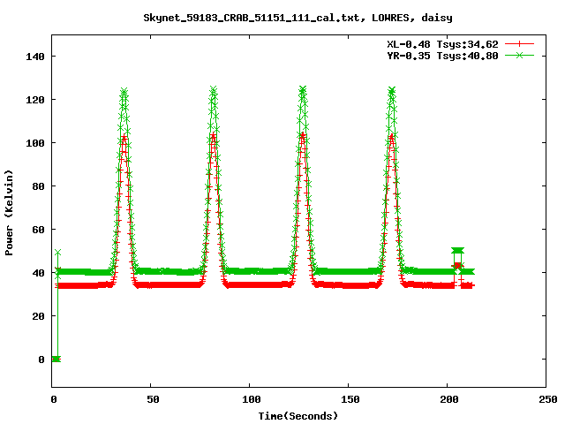This screenshot has height=424, width=565.
Task: Click the Time(Seconds) axis label
Action: point(298,416)
